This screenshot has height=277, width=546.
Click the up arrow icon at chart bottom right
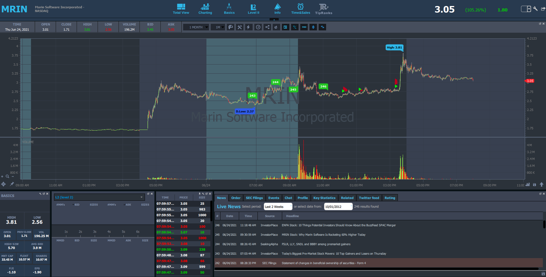[542, 185]
